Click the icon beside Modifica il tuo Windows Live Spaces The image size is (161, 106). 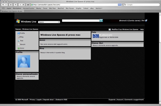[110, 29]
